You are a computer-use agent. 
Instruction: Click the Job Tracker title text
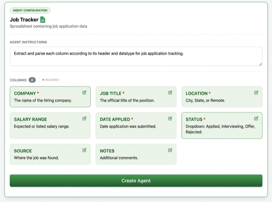[x=24, y=20]
